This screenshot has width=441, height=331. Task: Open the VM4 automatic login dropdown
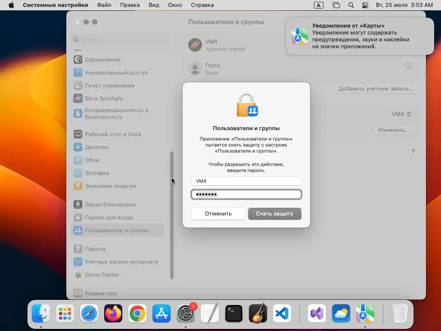pyautogui.click(x=401, y=114)
